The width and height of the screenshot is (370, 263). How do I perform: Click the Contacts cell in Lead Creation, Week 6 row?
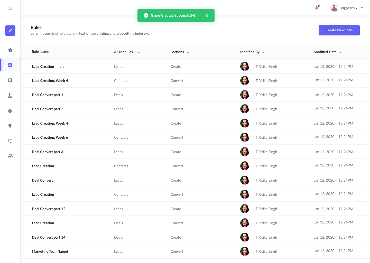(121, 137)
